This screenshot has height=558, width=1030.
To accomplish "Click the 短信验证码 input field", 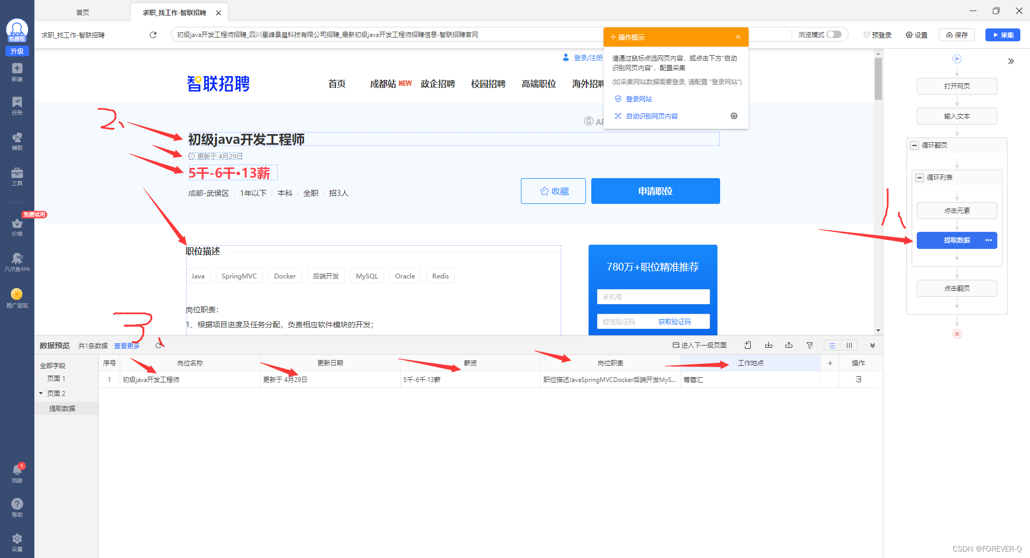I will [x=626, y=321].
